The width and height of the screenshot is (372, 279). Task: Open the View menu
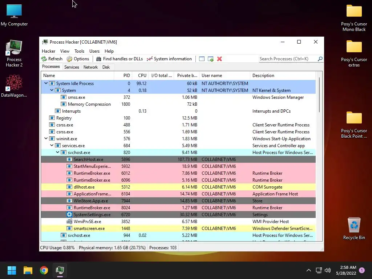click(65, 51)
